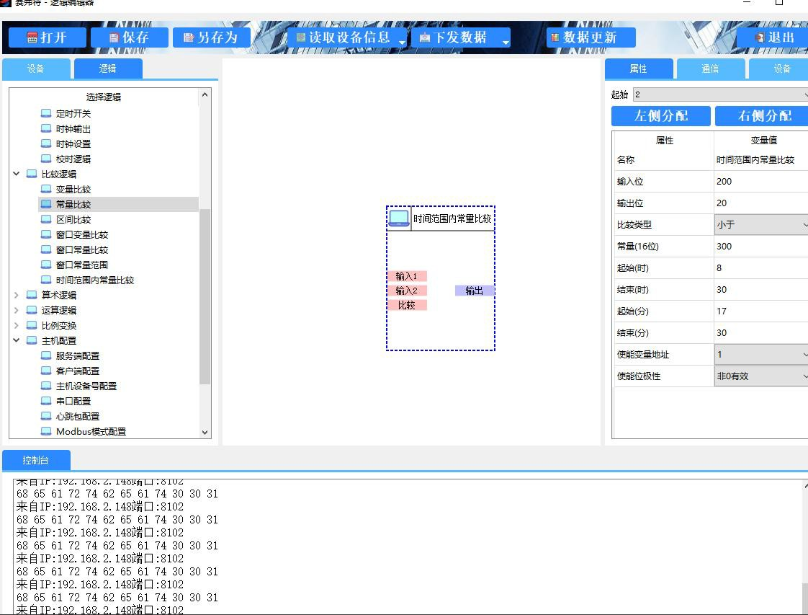The image size is (808, 615).
Task: Expand the 算术逻辑 tree node
Action: coord(17,296)
